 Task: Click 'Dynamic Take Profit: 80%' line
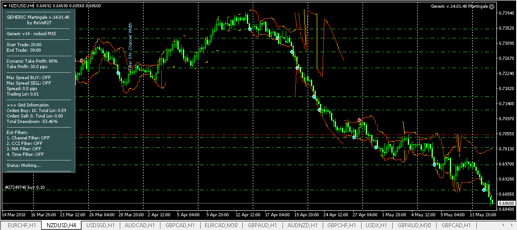[32, 61]
